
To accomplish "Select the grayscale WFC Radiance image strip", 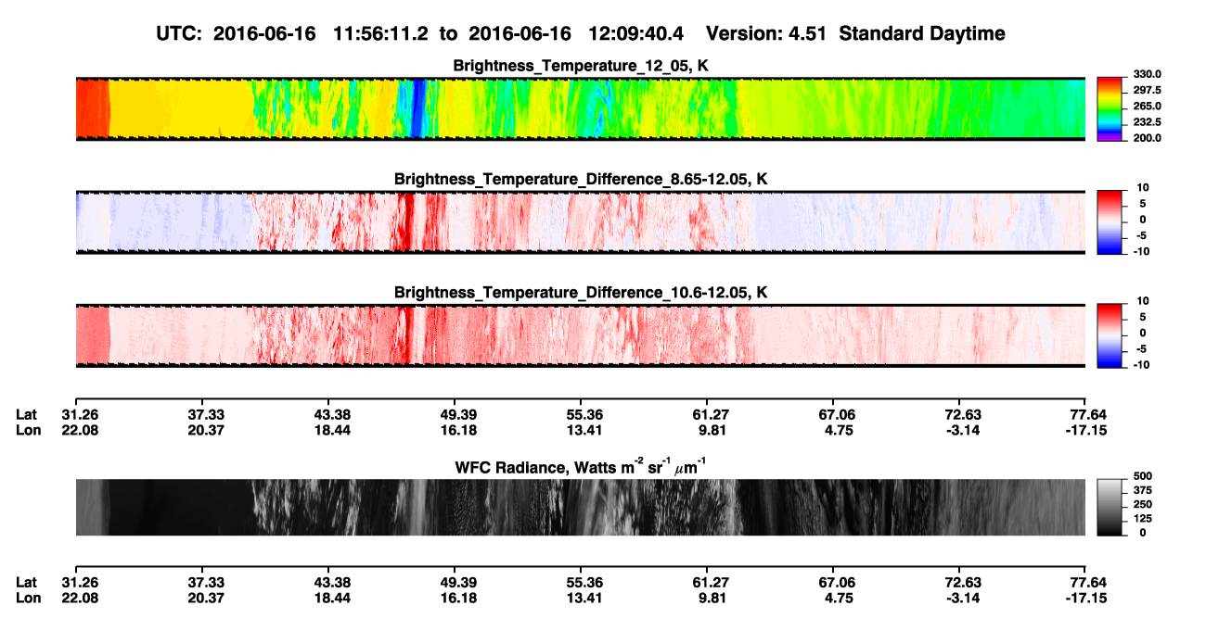I will pos(580,508).
